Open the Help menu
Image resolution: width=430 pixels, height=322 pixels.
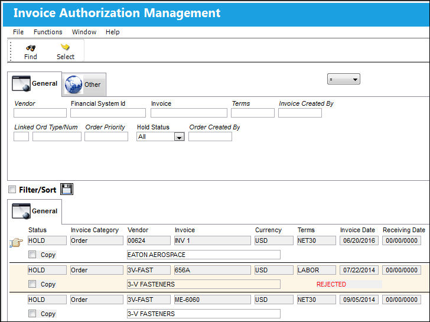pyautogui.click(x=113, y=32)
